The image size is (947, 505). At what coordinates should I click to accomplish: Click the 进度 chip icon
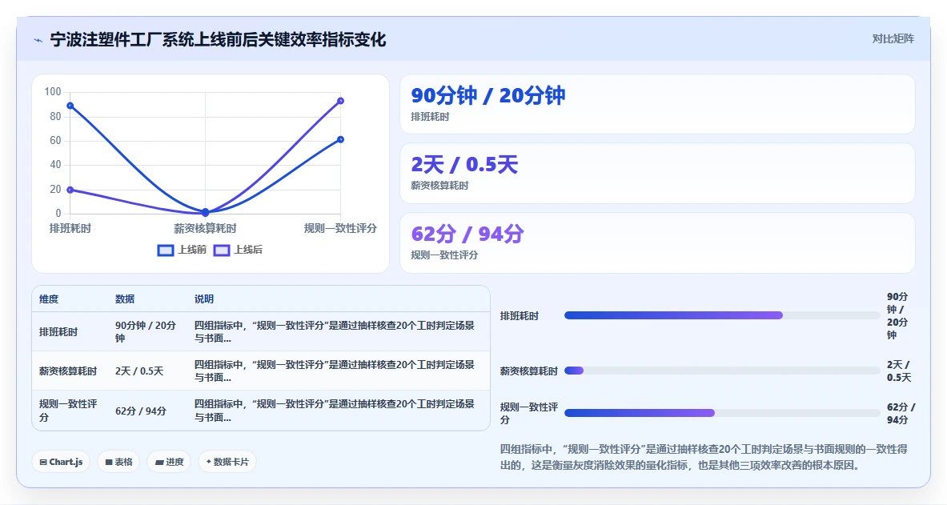point(159,462)
